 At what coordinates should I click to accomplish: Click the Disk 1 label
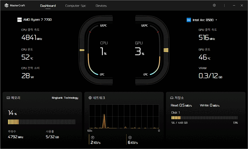[176, 112]
